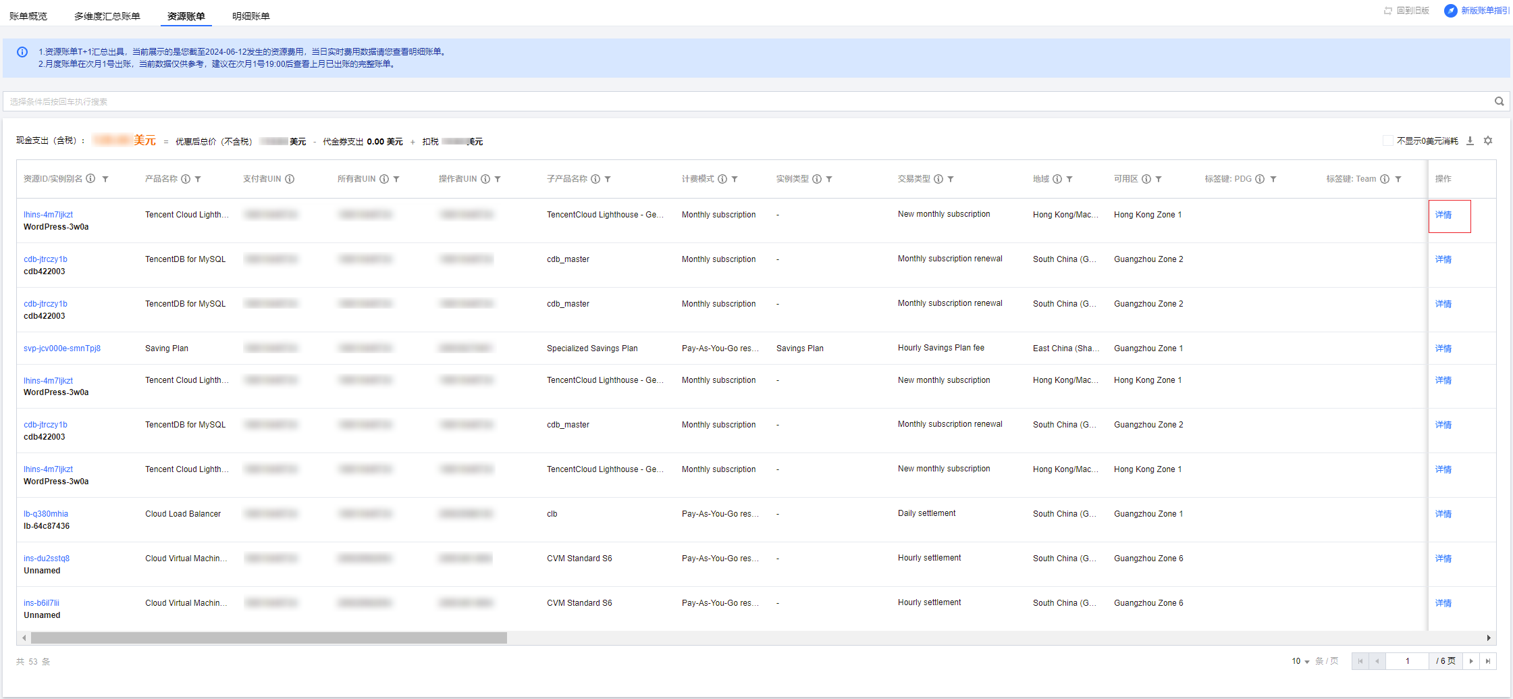Screen dimensions: 1513x699
Task: Click the search magnifier icon
Action: (1499, 101)
